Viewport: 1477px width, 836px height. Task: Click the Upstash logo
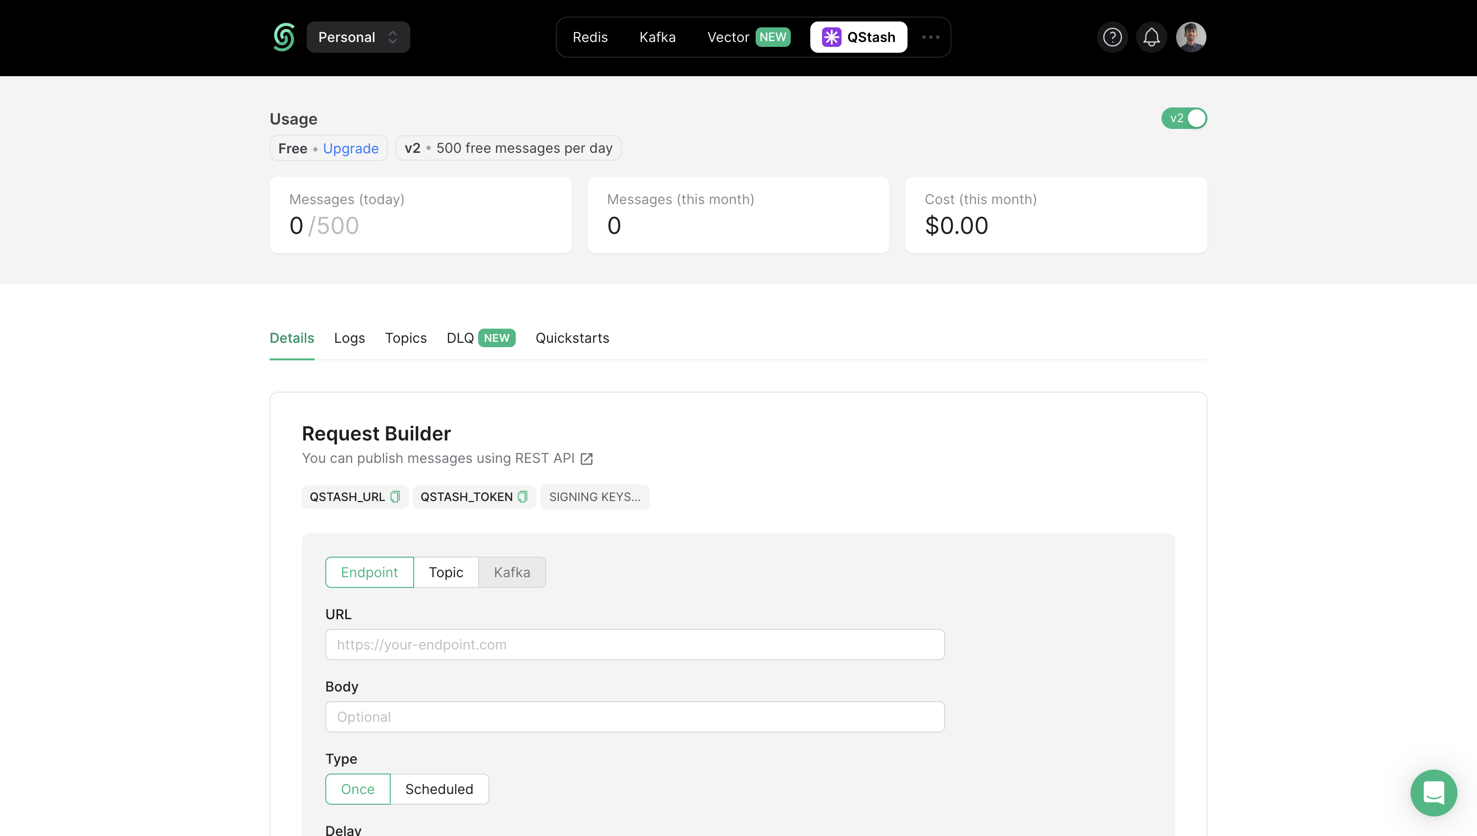283,37
